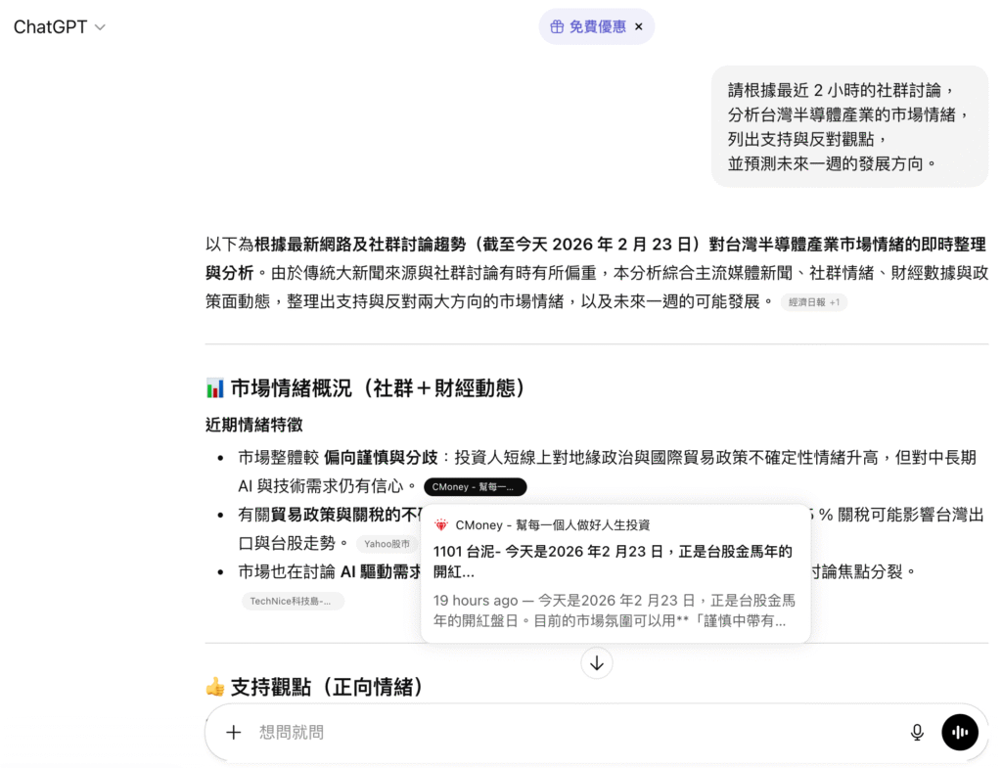Start voice mode with the waveform icon
The height and width of the screenshot is (768, 1002).
960,732
